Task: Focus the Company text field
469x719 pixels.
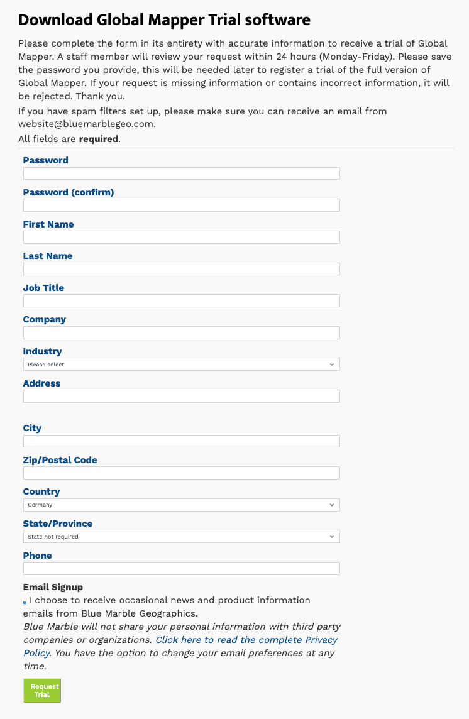Action: [x=181, y=332]
